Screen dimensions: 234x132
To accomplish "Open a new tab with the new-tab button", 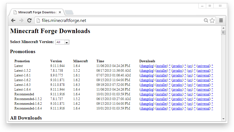I will click(x=69, y=12).
